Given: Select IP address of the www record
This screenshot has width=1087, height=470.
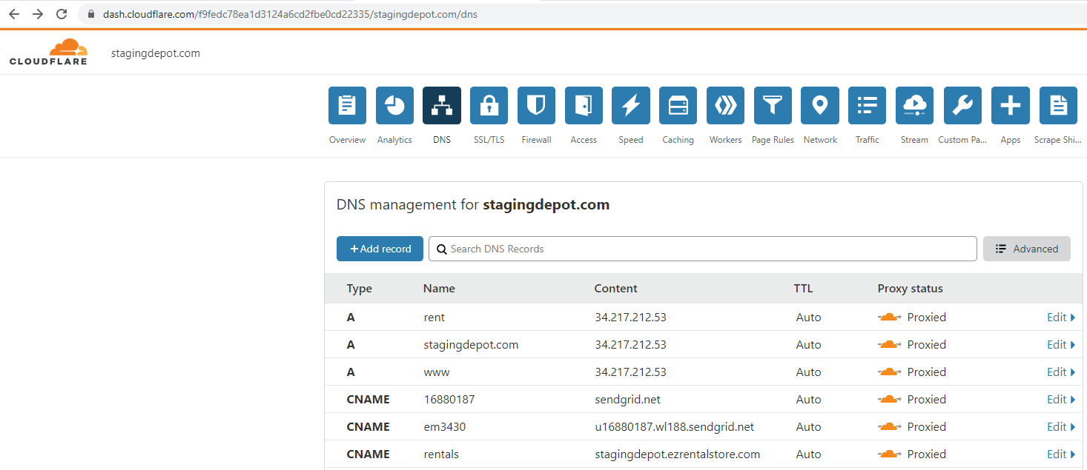Looking at the screenshot, I should [630, 372].
